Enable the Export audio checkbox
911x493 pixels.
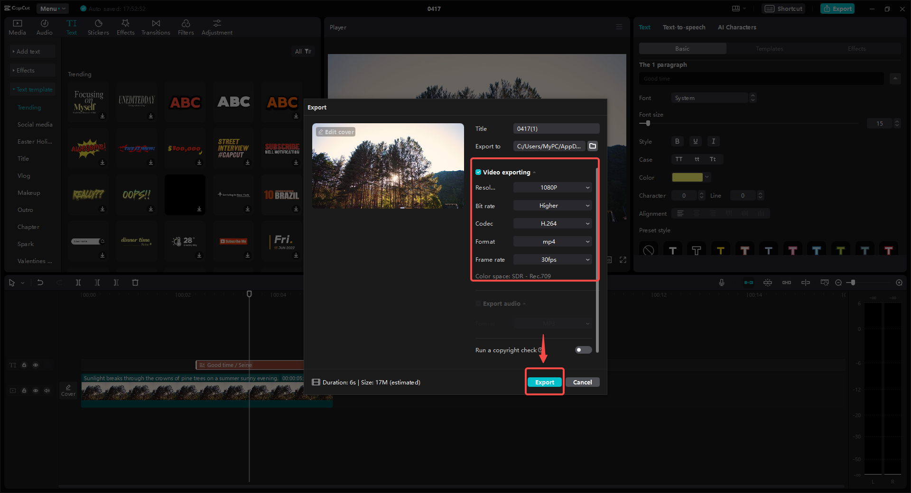(478, 303)
